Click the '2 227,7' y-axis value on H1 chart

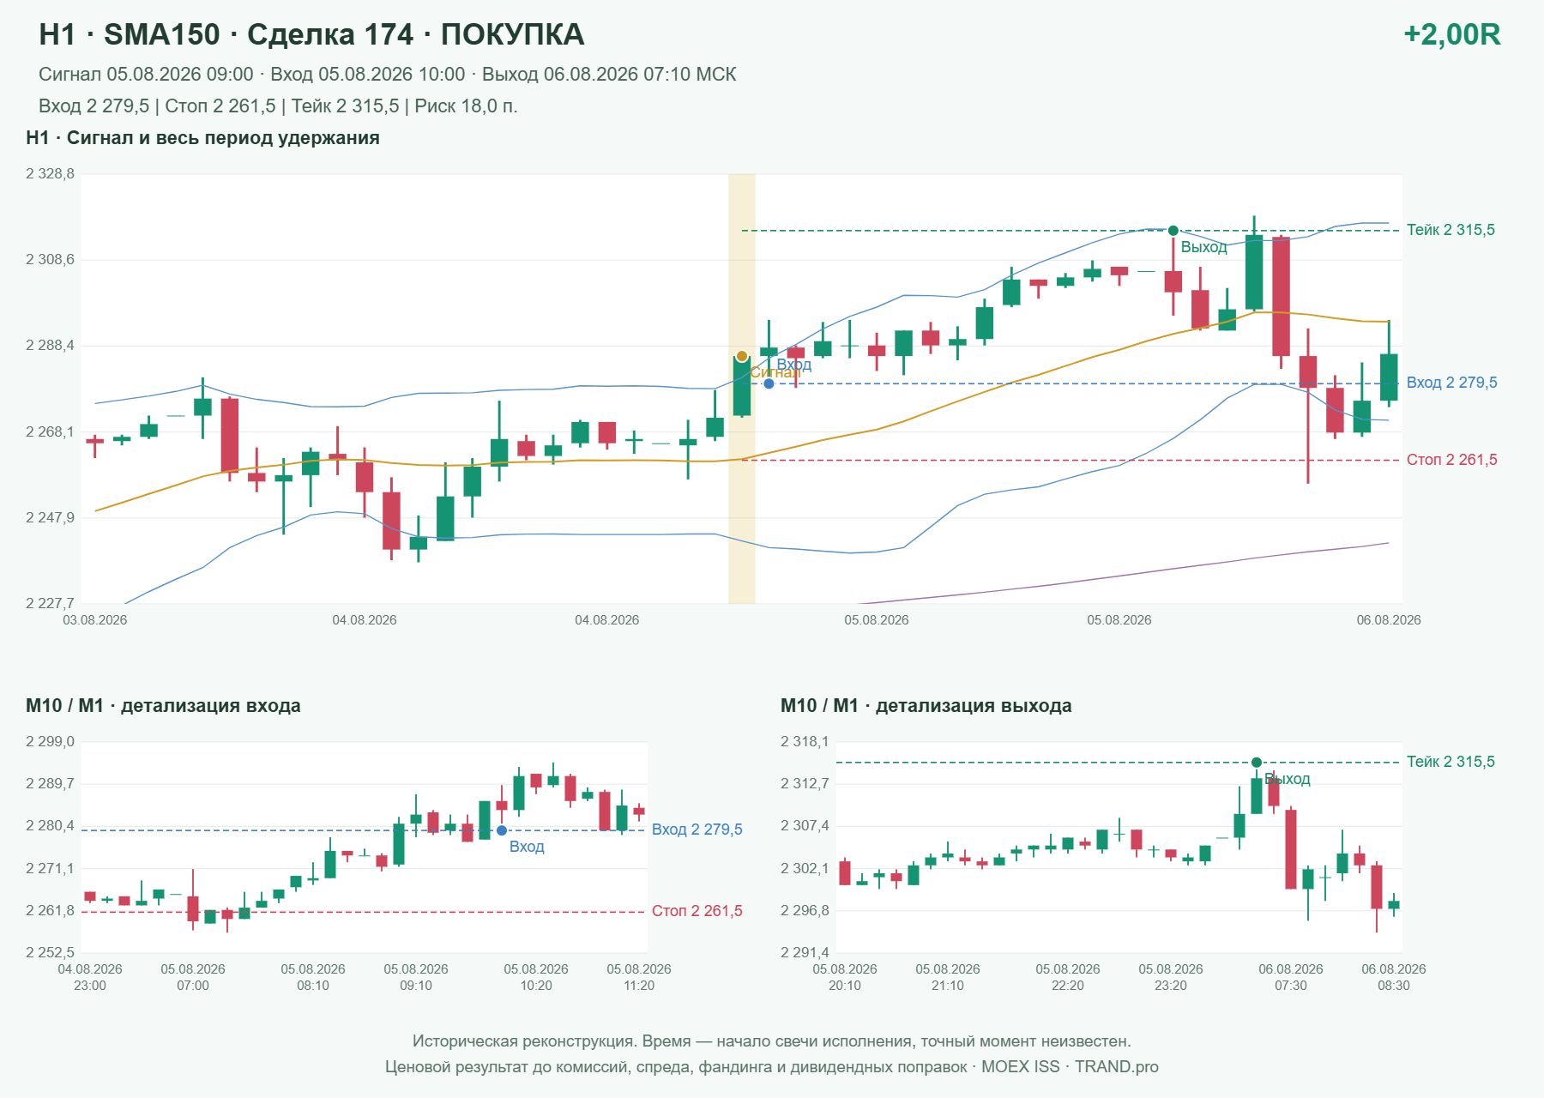click(50, 604)
